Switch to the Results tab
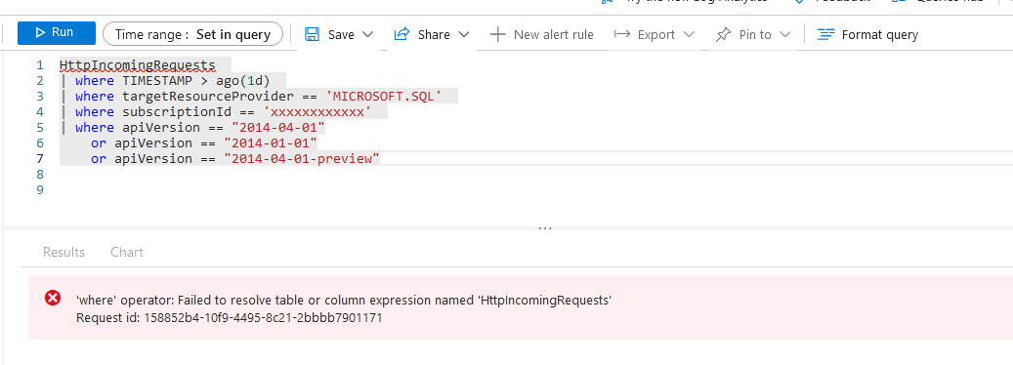 [x=63, y=252]
